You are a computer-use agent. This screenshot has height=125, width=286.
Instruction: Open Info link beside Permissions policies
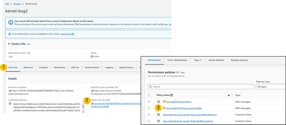pos(183,73)
